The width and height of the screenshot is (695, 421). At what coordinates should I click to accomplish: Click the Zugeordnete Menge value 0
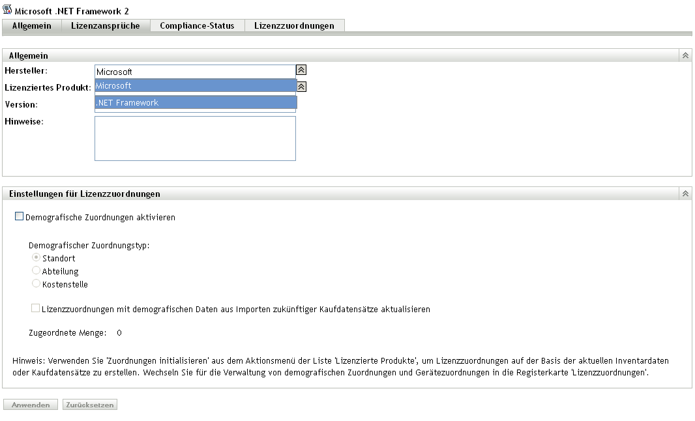[x=119, y=333]
